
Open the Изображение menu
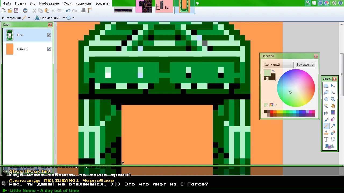(49, 3)
